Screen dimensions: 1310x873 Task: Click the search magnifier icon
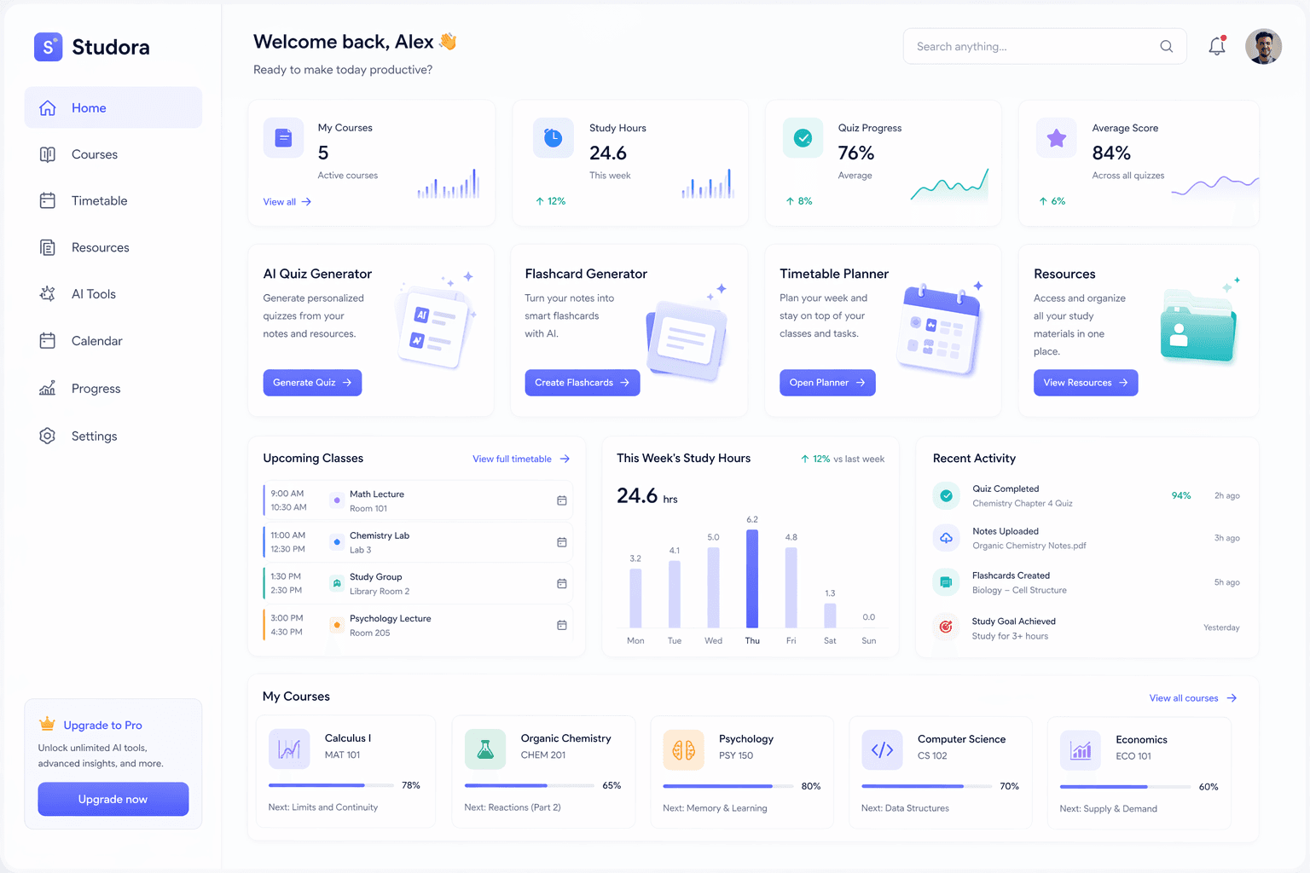(x=1166, y=46)
